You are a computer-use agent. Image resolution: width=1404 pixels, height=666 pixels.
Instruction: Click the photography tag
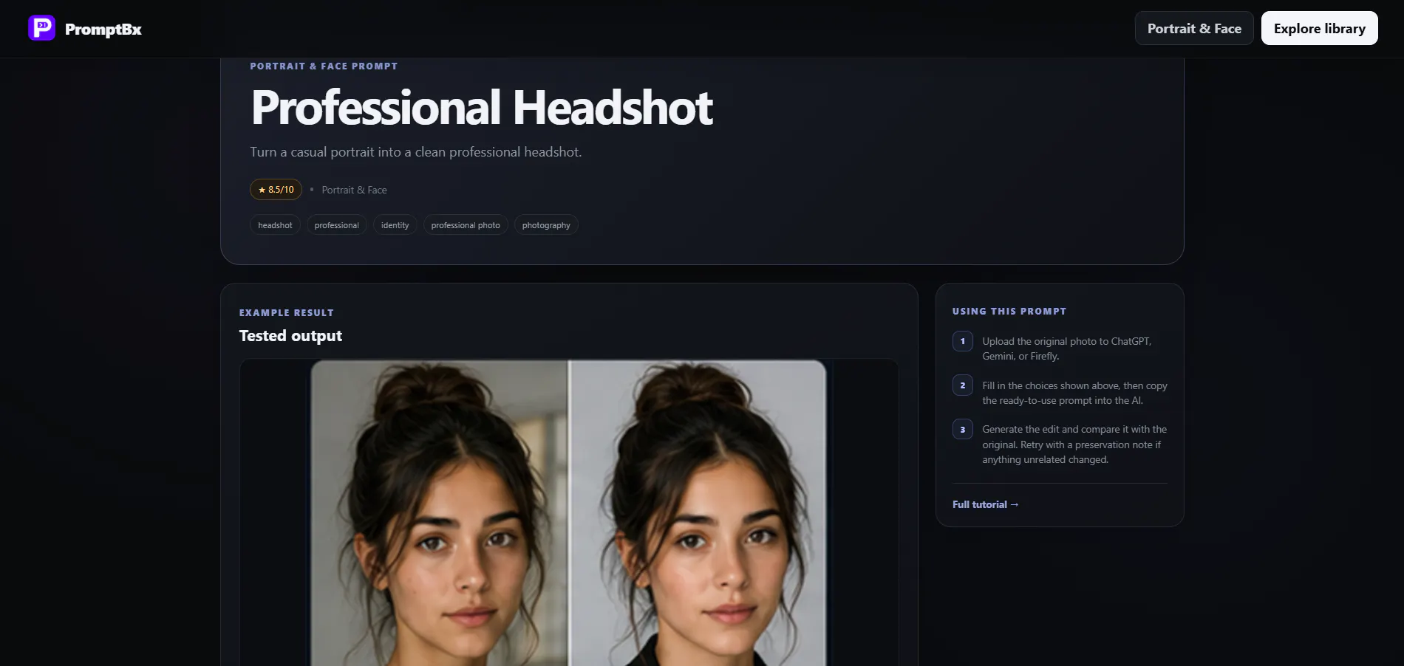pyautogui.click(x=546, y=225)
